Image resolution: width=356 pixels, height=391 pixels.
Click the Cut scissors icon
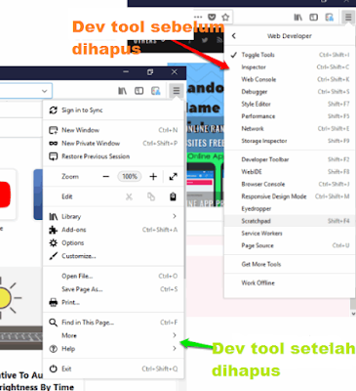[129, 196]
